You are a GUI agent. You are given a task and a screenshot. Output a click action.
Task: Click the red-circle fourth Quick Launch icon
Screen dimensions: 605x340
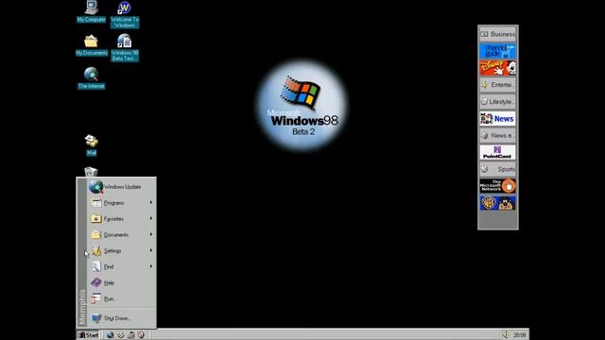(x=141, y=335)
